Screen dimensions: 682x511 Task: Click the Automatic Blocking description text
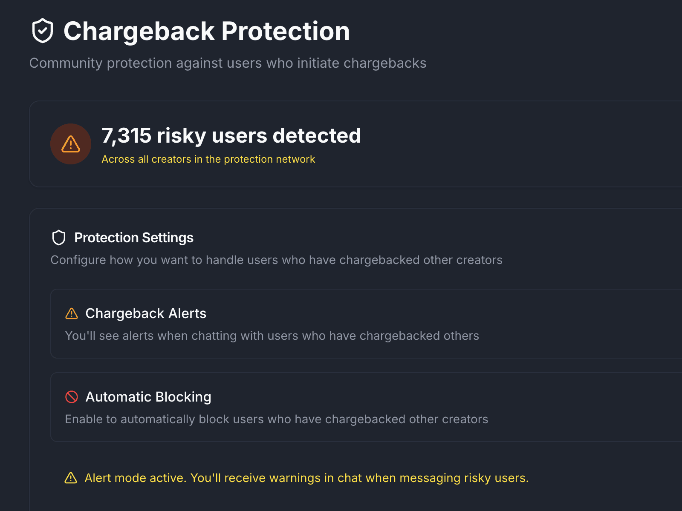pyautogui.click(x=276, y=419)
